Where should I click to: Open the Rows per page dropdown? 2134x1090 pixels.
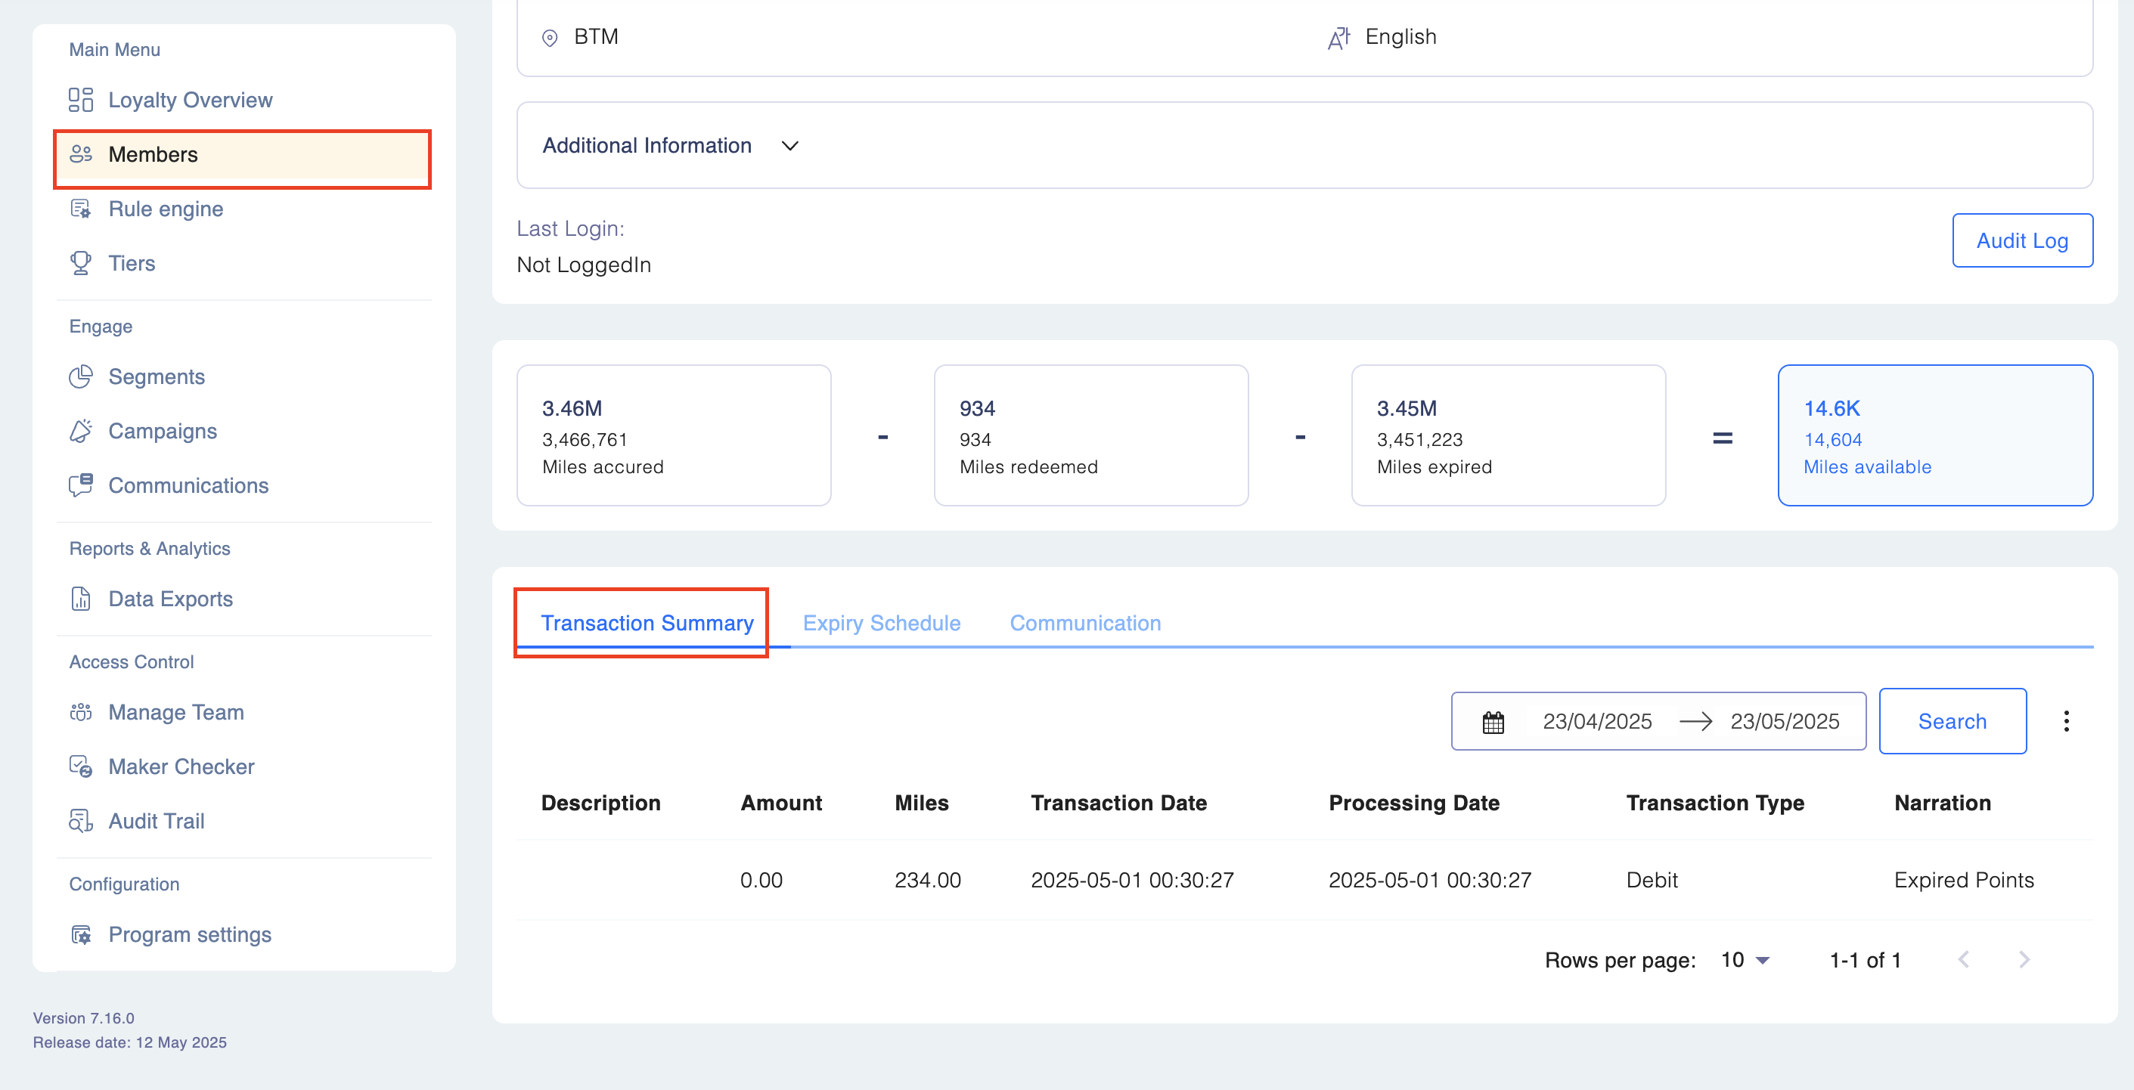(1745, 960)
